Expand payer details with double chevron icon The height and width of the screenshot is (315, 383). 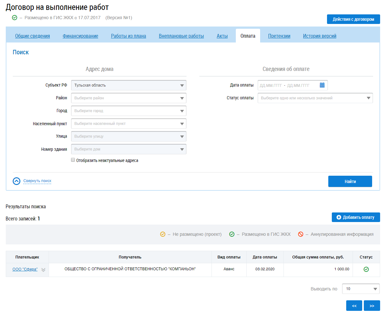pyautogui.click(x=44, y=270)
